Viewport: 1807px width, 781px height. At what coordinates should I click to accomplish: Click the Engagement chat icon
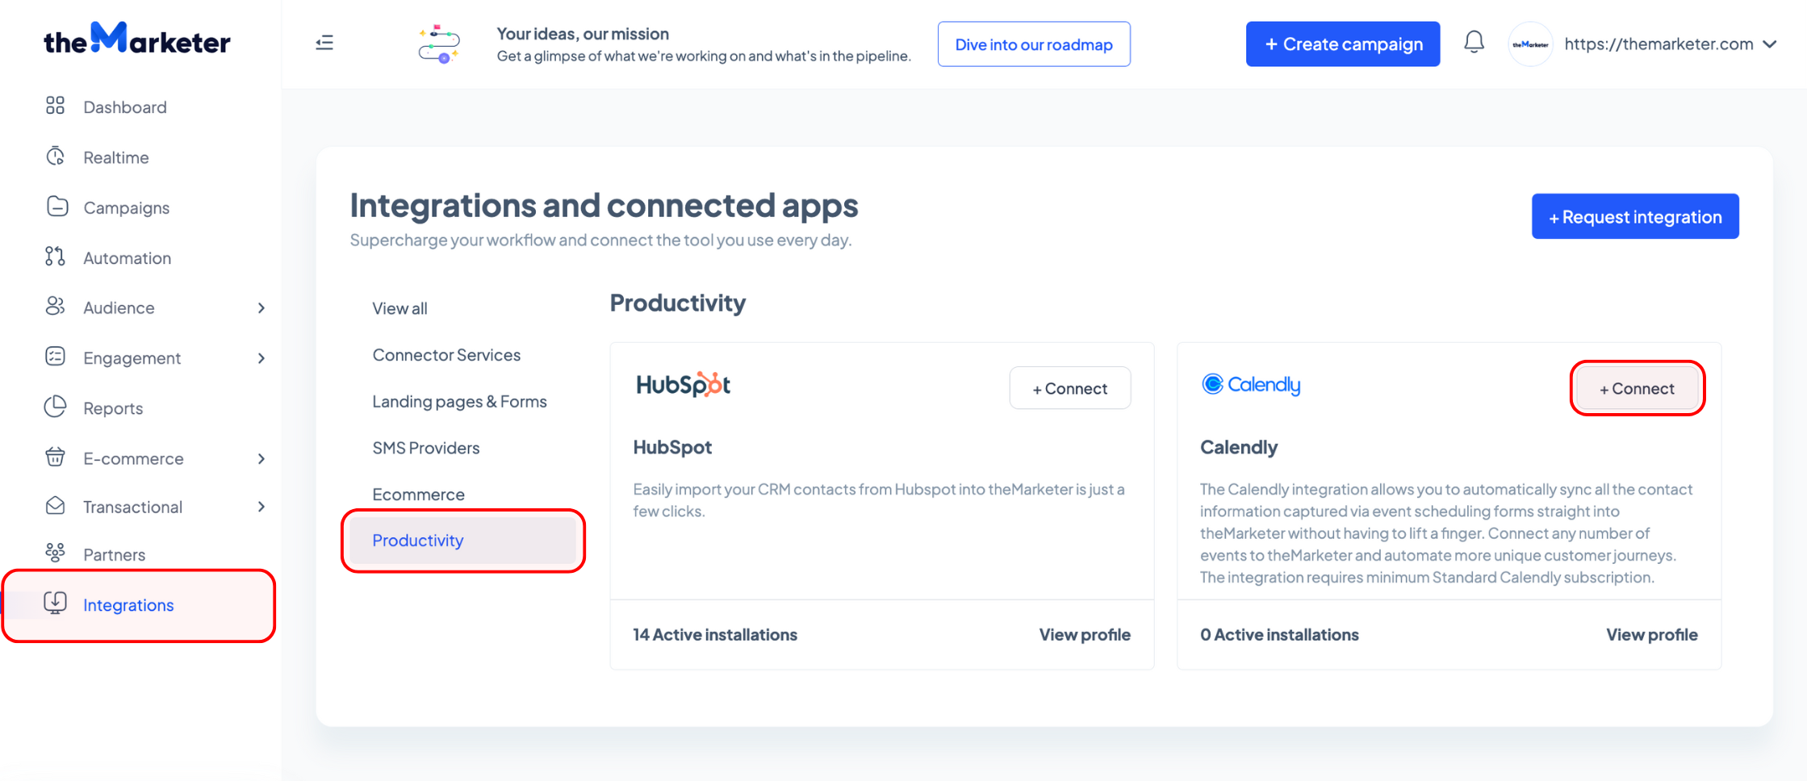pyautogui.click(x=55, y=357)
